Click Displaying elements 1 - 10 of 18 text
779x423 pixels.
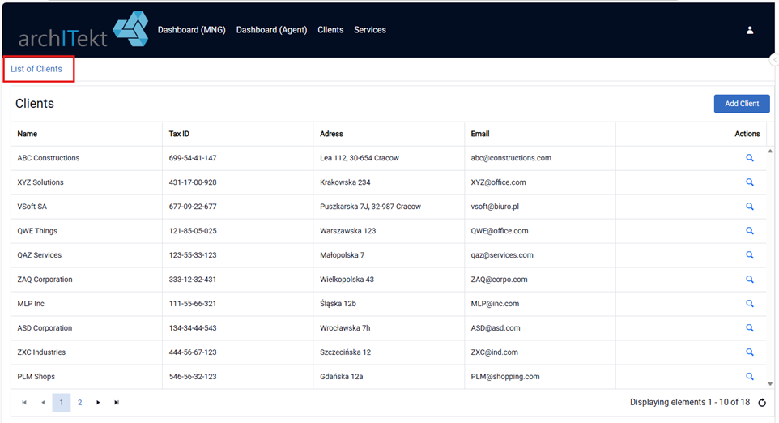click(x=690, y=402)
